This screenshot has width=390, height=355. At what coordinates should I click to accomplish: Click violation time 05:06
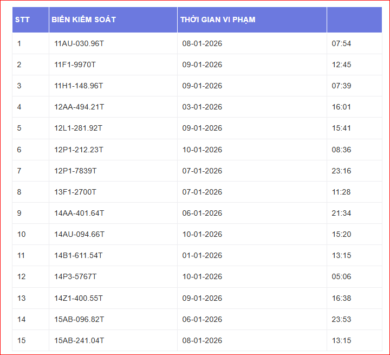341,276
